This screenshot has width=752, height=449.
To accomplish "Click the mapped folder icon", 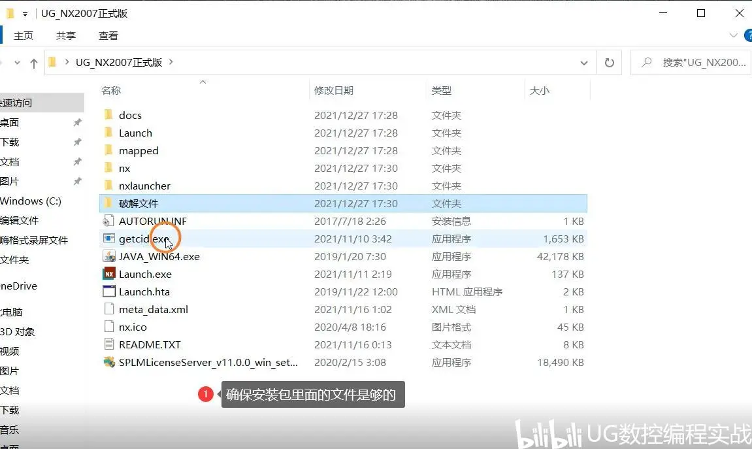I will click(x=109, y=150).
